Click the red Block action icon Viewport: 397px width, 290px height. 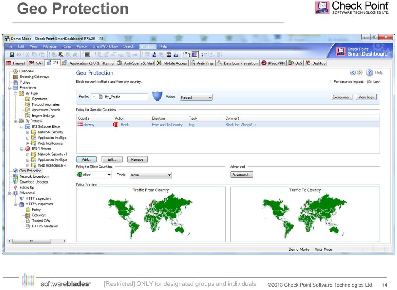pyautogui.click(x=116, y=124)
